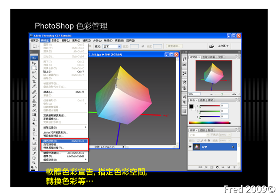
Task: Open the Actions panel icon in the dock
Action: (x=184, y=65)
